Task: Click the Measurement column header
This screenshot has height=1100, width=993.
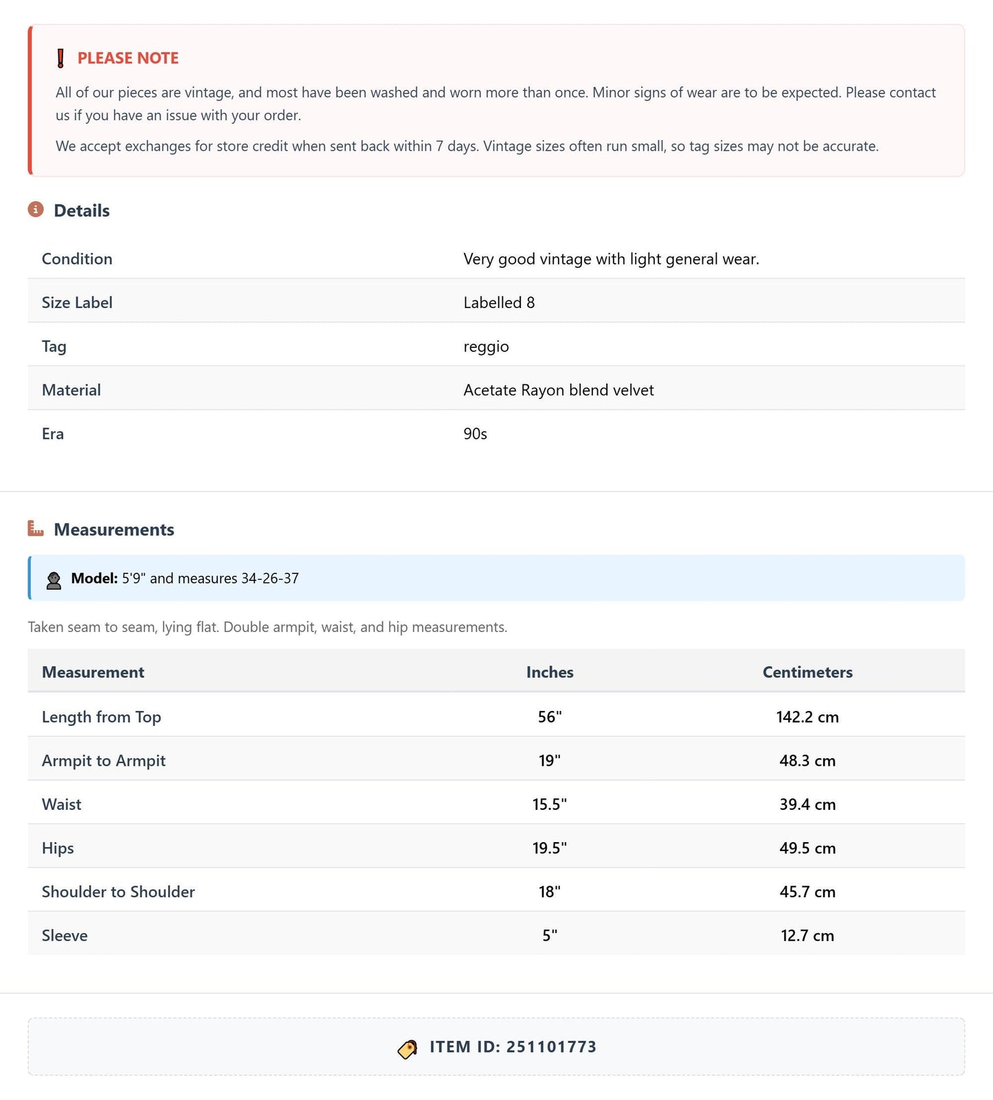Action: pyautogui.click(x=93, y=672)
